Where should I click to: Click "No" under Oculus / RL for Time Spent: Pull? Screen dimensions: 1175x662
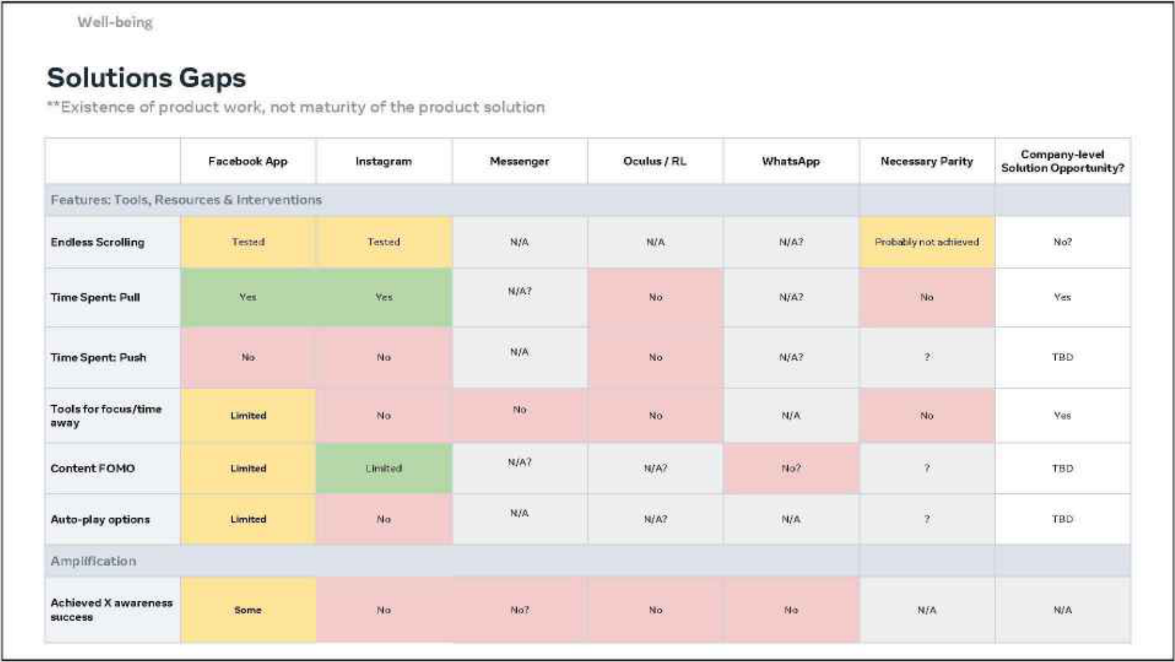656,297
